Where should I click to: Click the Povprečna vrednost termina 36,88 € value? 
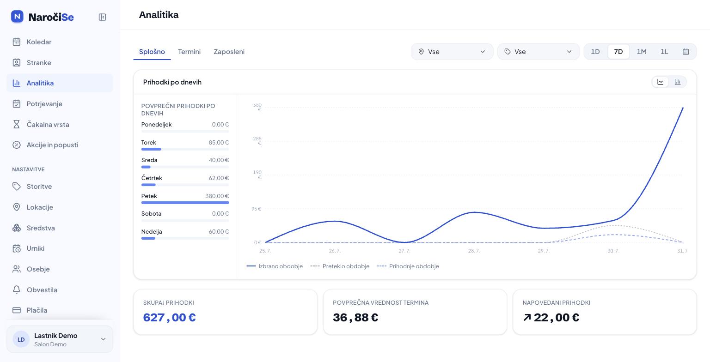point(355,318)
